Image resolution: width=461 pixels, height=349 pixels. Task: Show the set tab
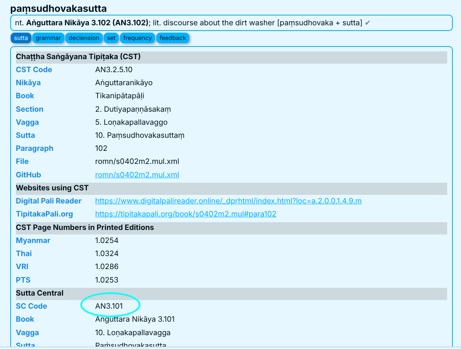point(111,38)
